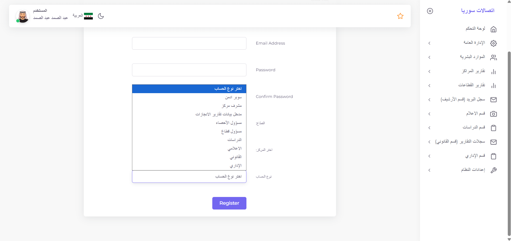Open account type select box

[189, 176]
